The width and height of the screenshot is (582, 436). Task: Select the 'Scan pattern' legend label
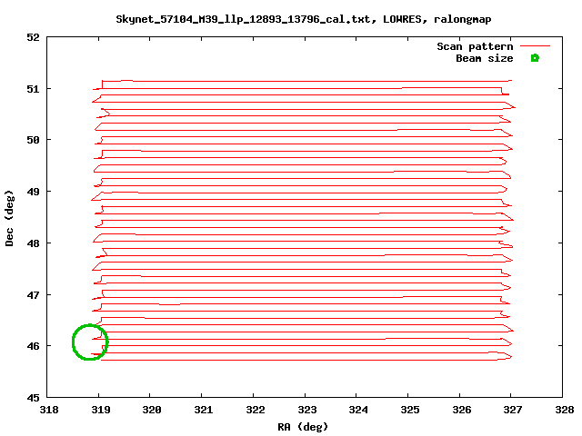tap(475, 46)
